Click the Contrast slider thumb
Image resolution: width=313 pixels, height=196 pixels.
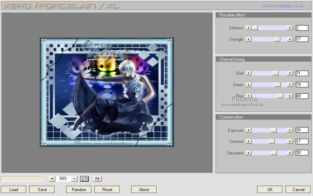pyautogui.click(x=272, y=141)
